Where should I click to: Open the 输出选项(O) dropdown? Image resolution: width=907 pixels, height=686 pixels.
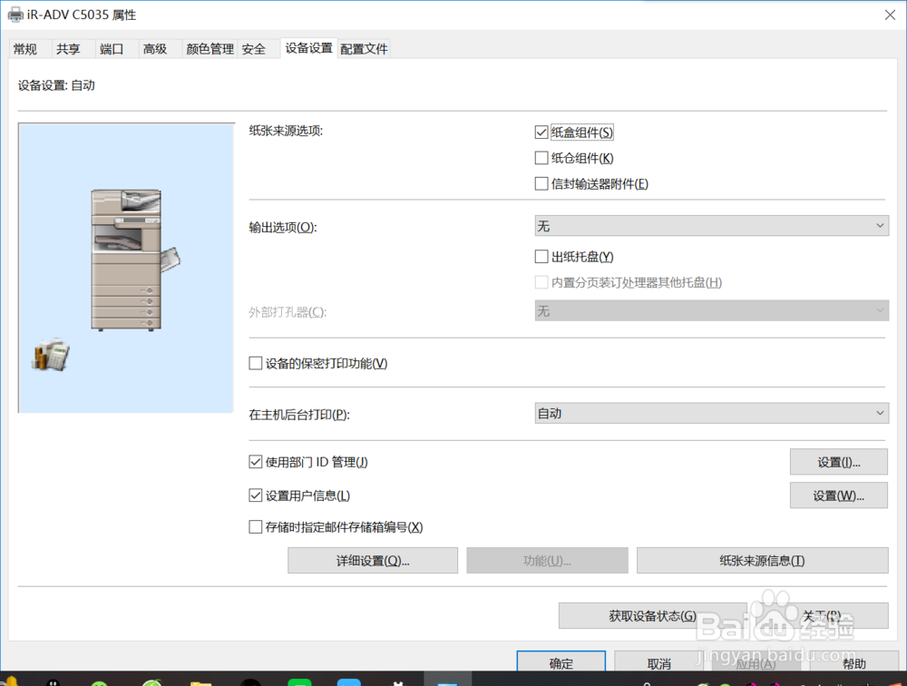[x=710, y=225]
